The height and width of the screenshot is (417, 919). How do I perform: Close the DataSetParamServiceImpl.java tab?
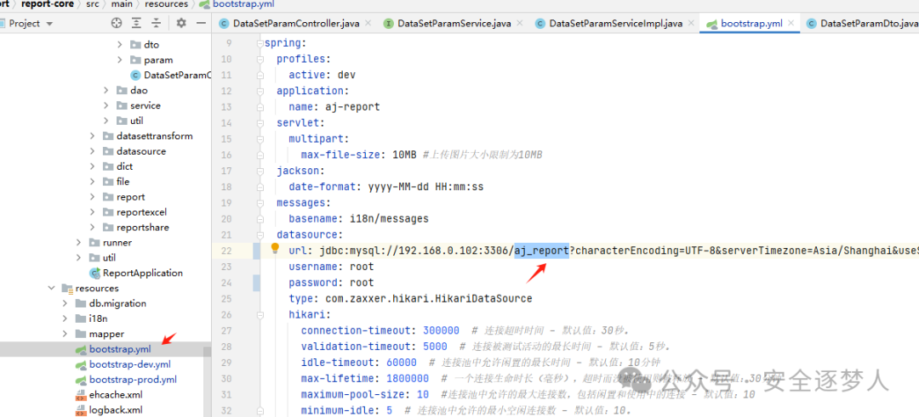pyautogui.click(x=690, y=24)
